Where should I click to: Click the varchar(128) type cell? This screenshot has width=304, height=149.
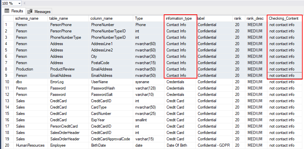tap(149, 88)
